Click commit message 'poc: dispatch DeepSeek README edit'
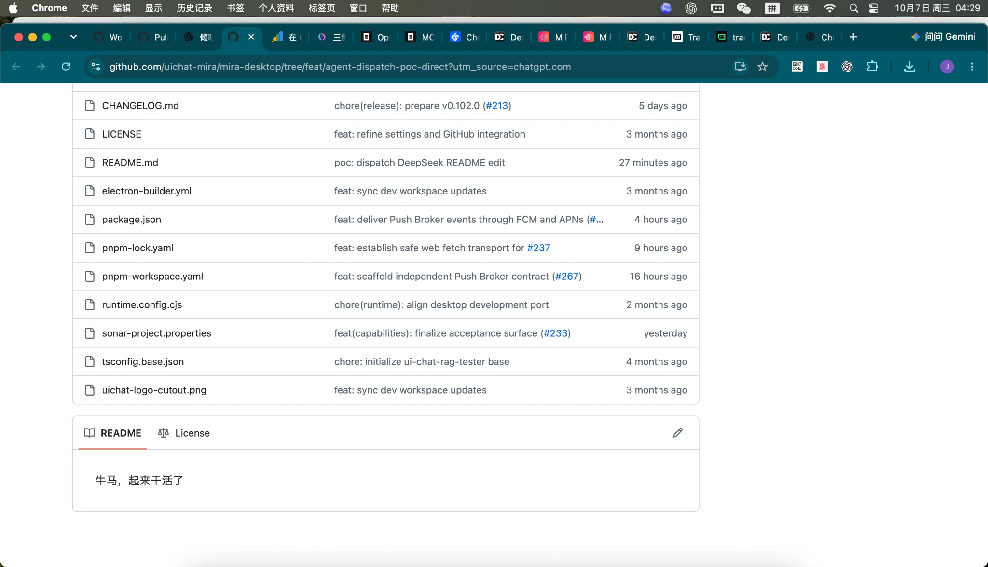 [419, 163]
